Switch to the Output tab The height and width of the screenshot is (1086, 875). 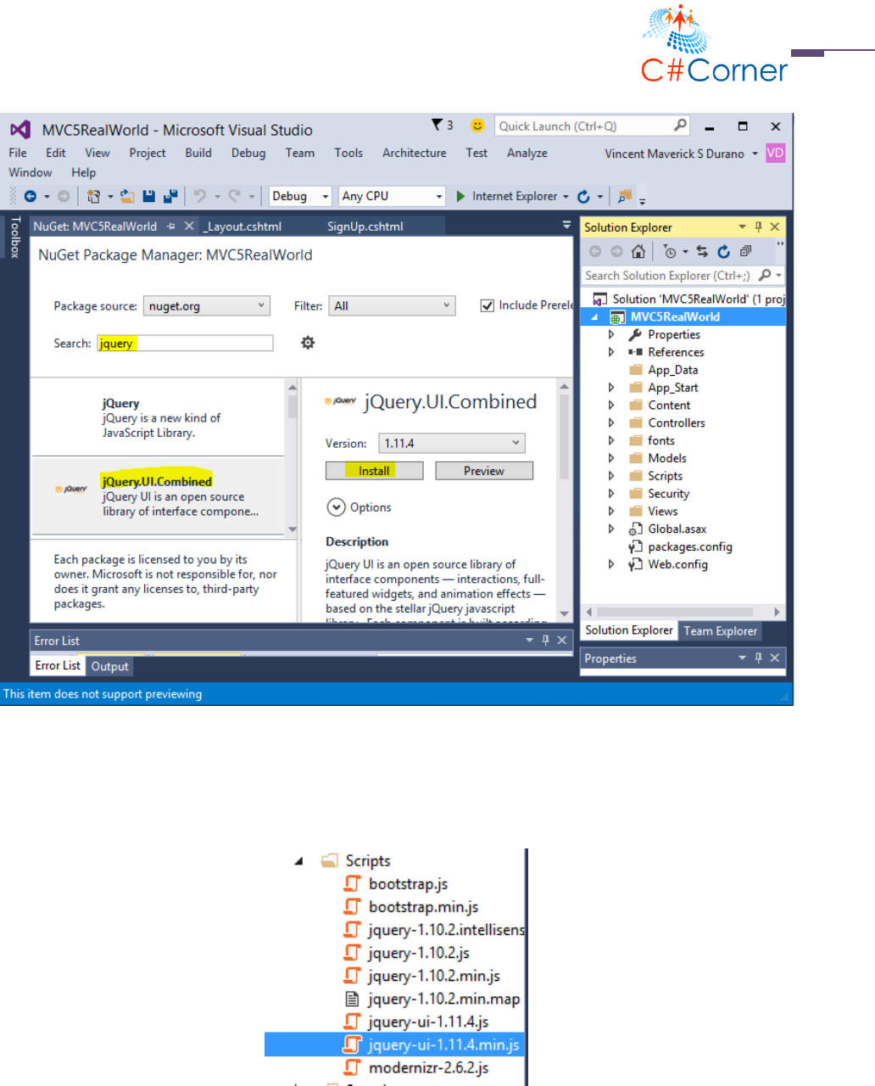click(110, 666)
